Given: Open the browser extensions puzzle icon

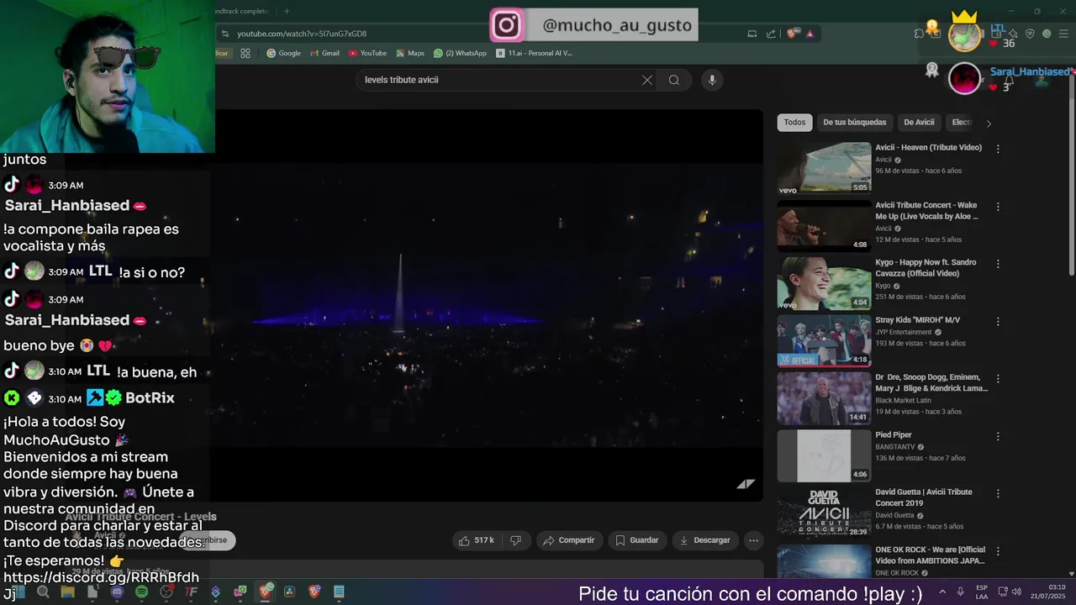Looking at the screenshot, I should click(x=919, y=34).
